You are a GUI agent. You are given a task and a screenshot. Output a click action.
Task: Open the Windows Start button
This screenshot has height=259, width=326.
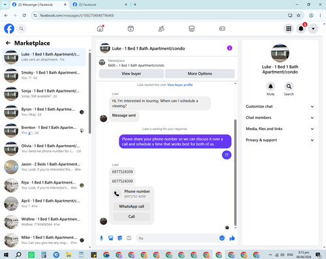click(6, 254)
